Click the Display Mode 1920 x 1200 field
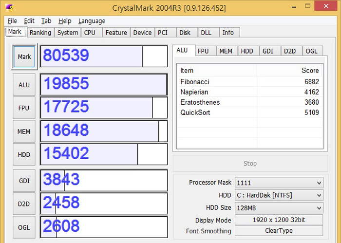The height and width of the screenshot is (243, 341). [279, 220]
